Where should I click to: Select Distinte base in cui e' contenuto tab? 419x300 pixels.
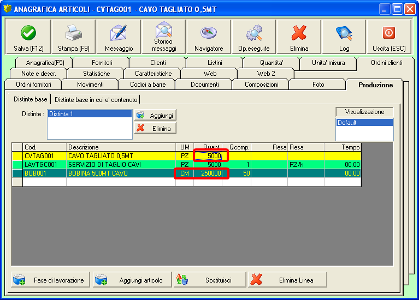[x=96, y=99]
